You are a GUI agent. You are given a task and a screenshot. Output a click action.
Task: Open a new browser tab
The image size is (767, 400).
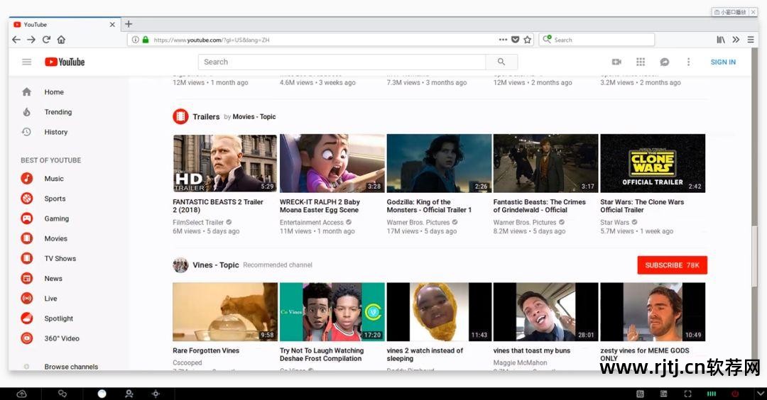129,24
